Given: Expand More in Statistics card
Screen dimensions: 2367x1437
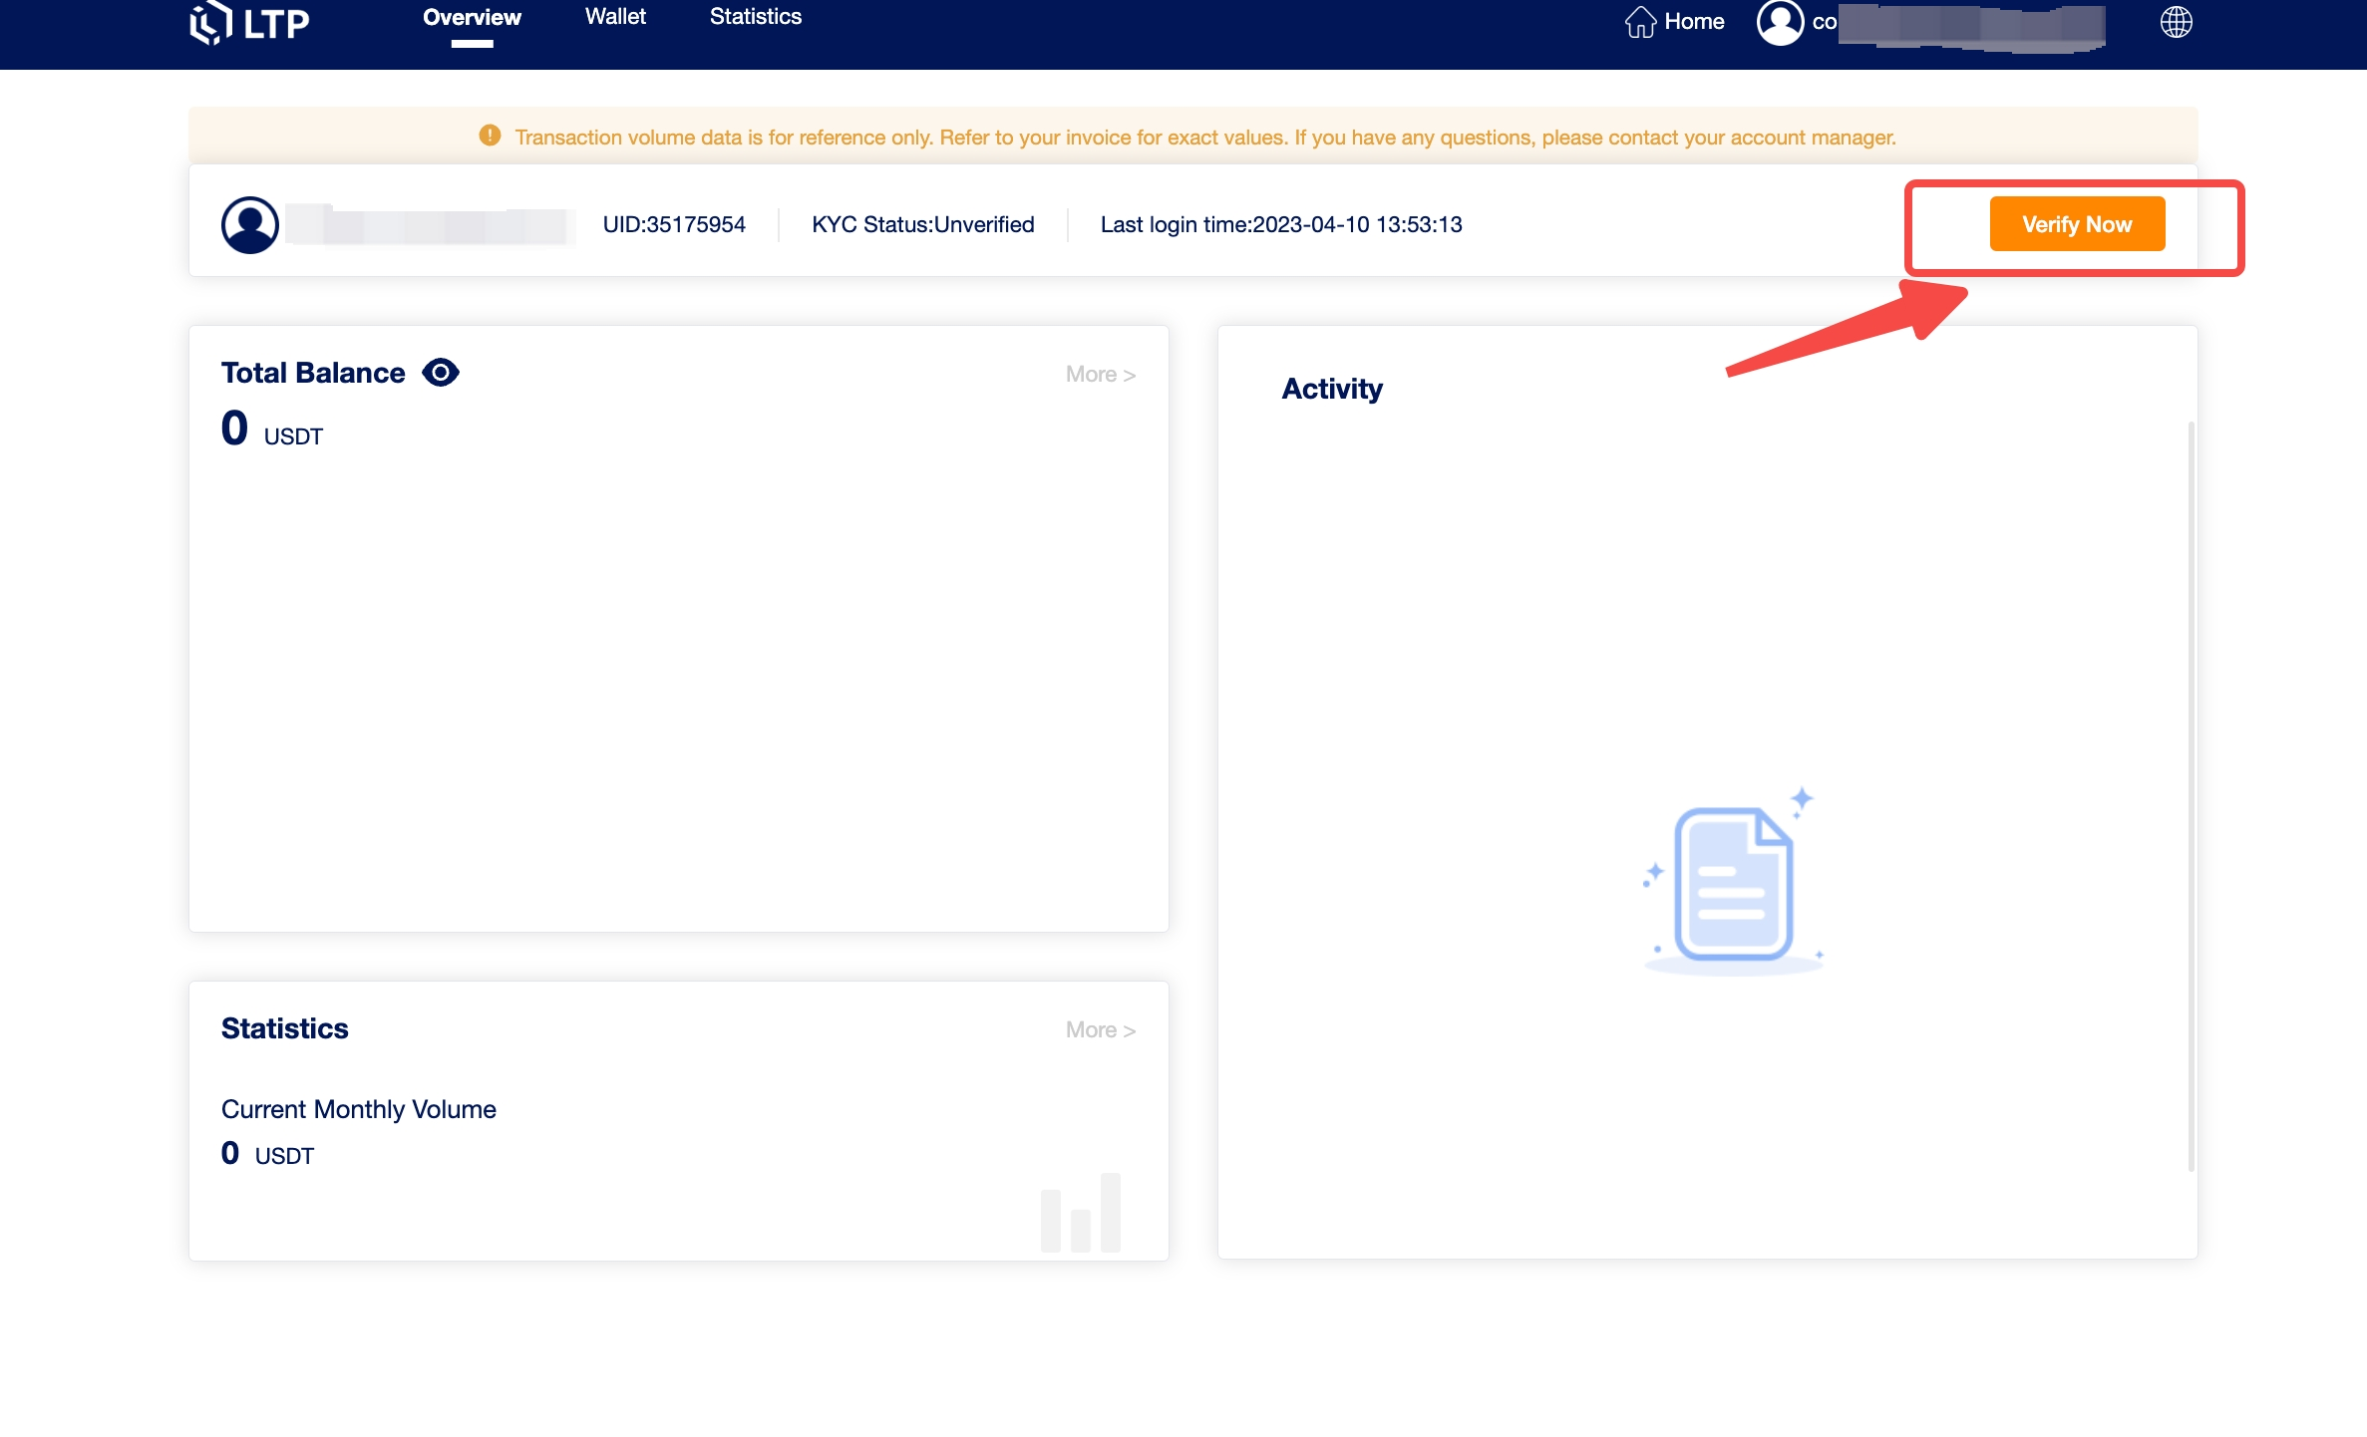Looking at the screenshot, I should coord(1100,1030).
